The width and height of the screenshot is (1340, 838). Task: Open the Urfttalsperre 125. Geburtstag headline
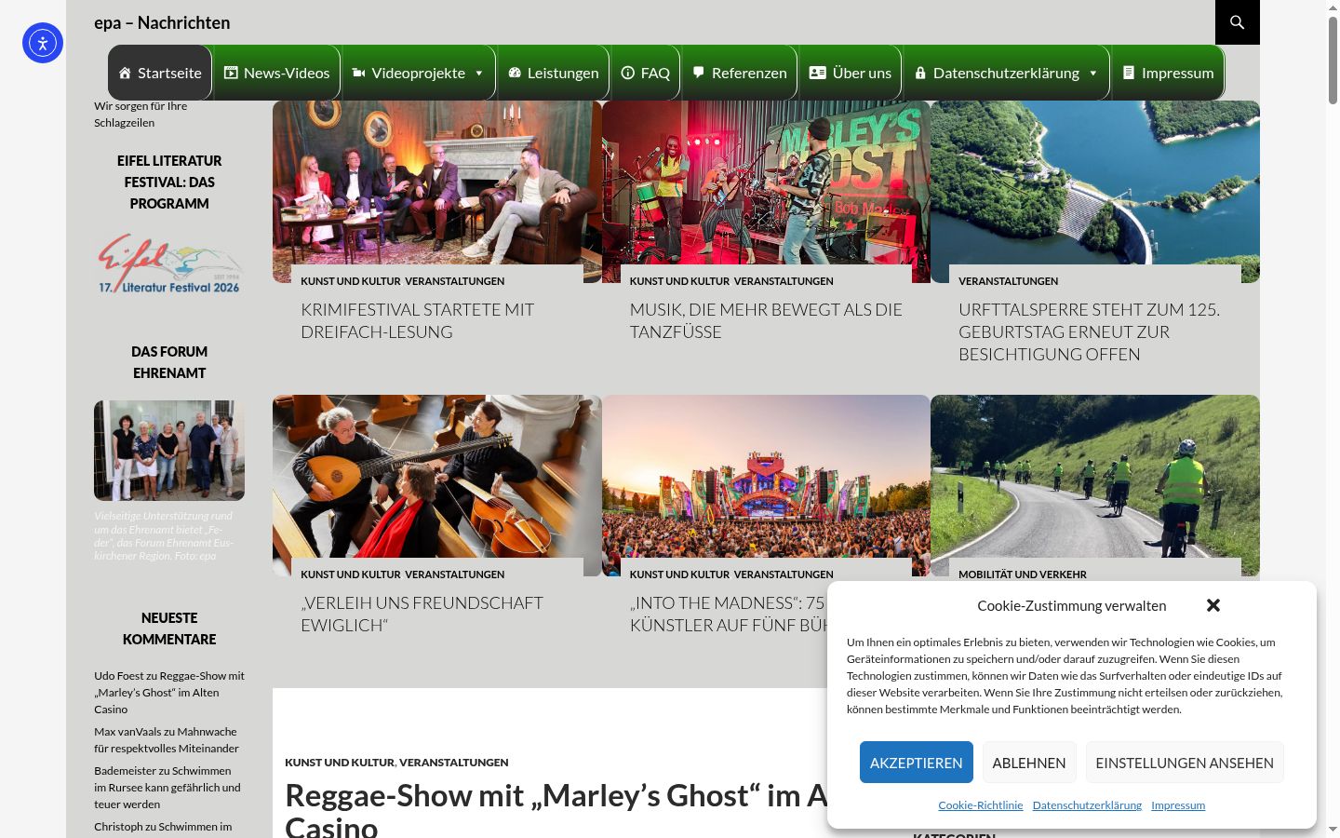(1089, 331)
